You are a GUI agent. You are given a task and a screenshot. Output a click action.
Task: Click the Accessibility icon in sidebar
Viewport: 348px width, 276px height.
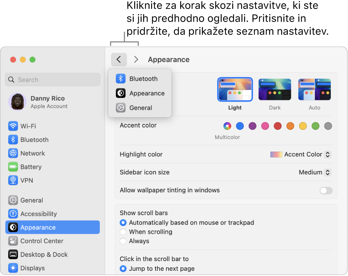point(13,214)
